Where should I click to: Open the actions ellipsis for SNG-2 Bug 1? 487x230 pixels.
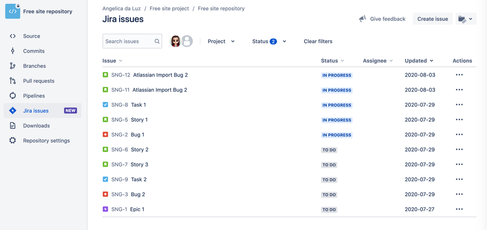459,134
